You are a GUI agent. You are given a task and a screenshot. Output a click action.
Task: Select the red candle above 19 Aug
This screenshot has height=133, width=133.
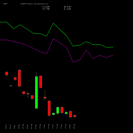[70, 114]
